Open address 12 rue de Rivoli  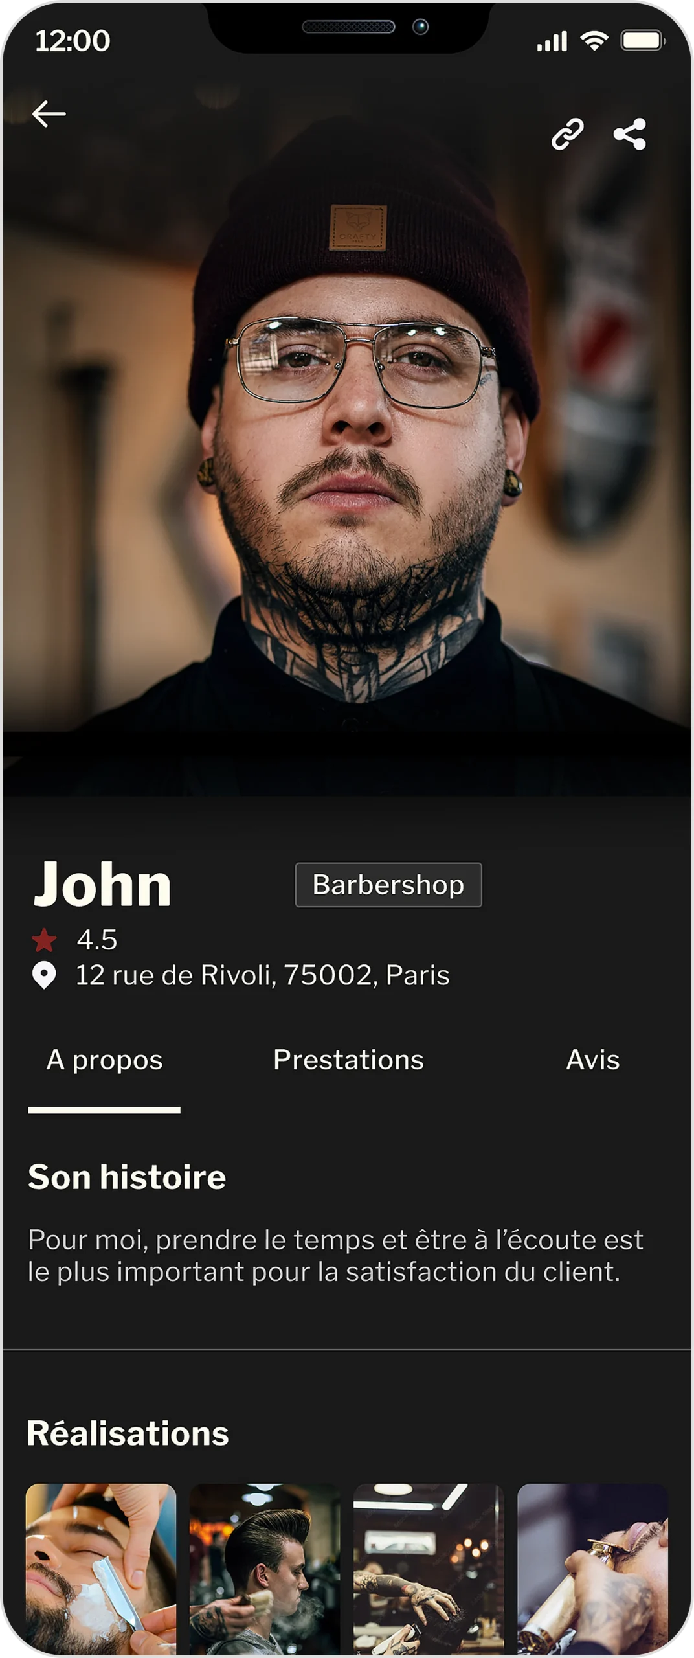[262, 975]
